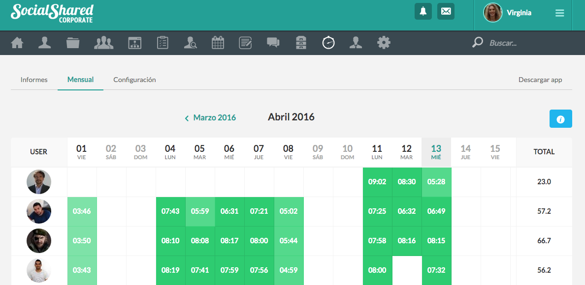The image size is (585, 285).
Task: Open the chat bubbles icon
Action: pos(273,43)
